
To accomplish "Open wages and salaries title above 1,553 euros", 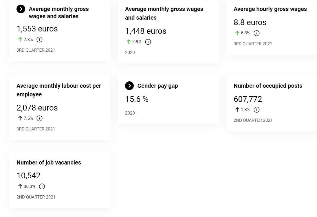I will (58, 13).
